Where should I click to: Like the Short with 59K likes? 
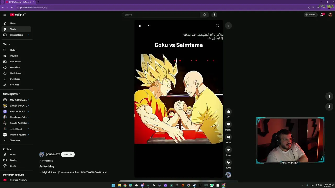tap(228, 111)
